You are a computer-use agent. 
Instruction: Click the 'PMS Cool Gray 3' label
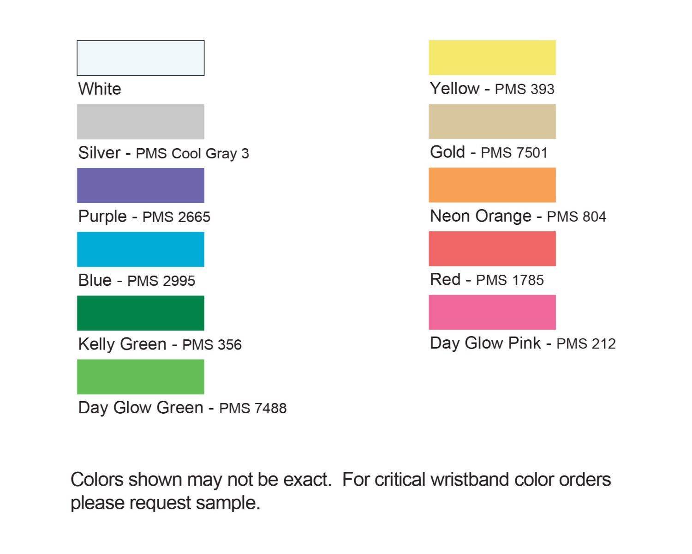(x=192, y=153)
